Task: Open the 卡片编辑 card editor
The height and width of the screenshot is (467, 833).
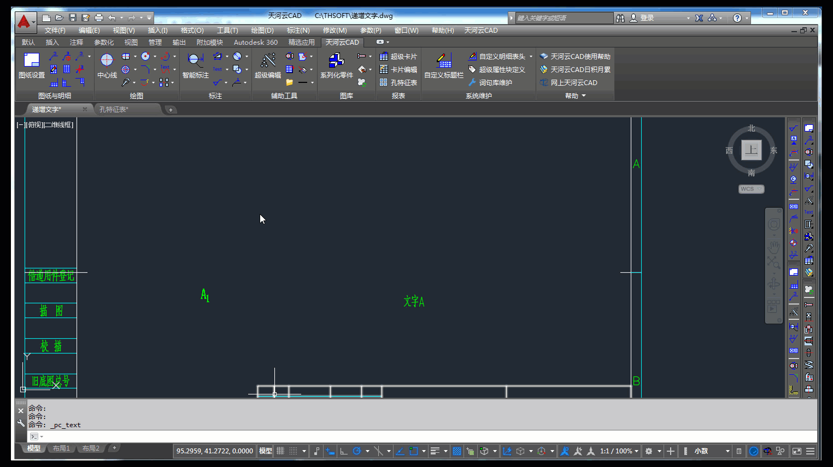Action: pos(398,69)
